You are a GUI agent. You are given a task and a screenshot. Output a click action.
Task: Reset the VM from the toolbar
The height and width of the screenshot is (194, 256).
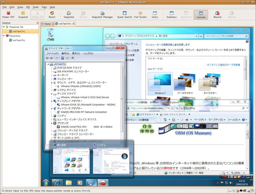point(52,15)
